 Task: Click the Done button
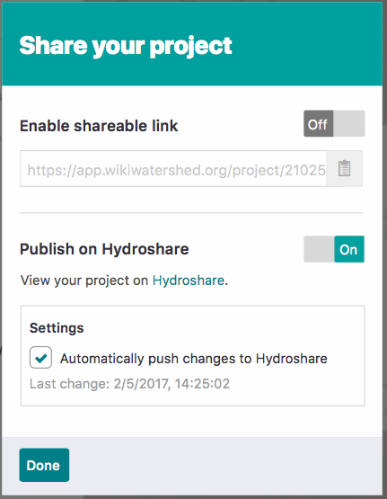pyautogui.click(x=44, y=465)
